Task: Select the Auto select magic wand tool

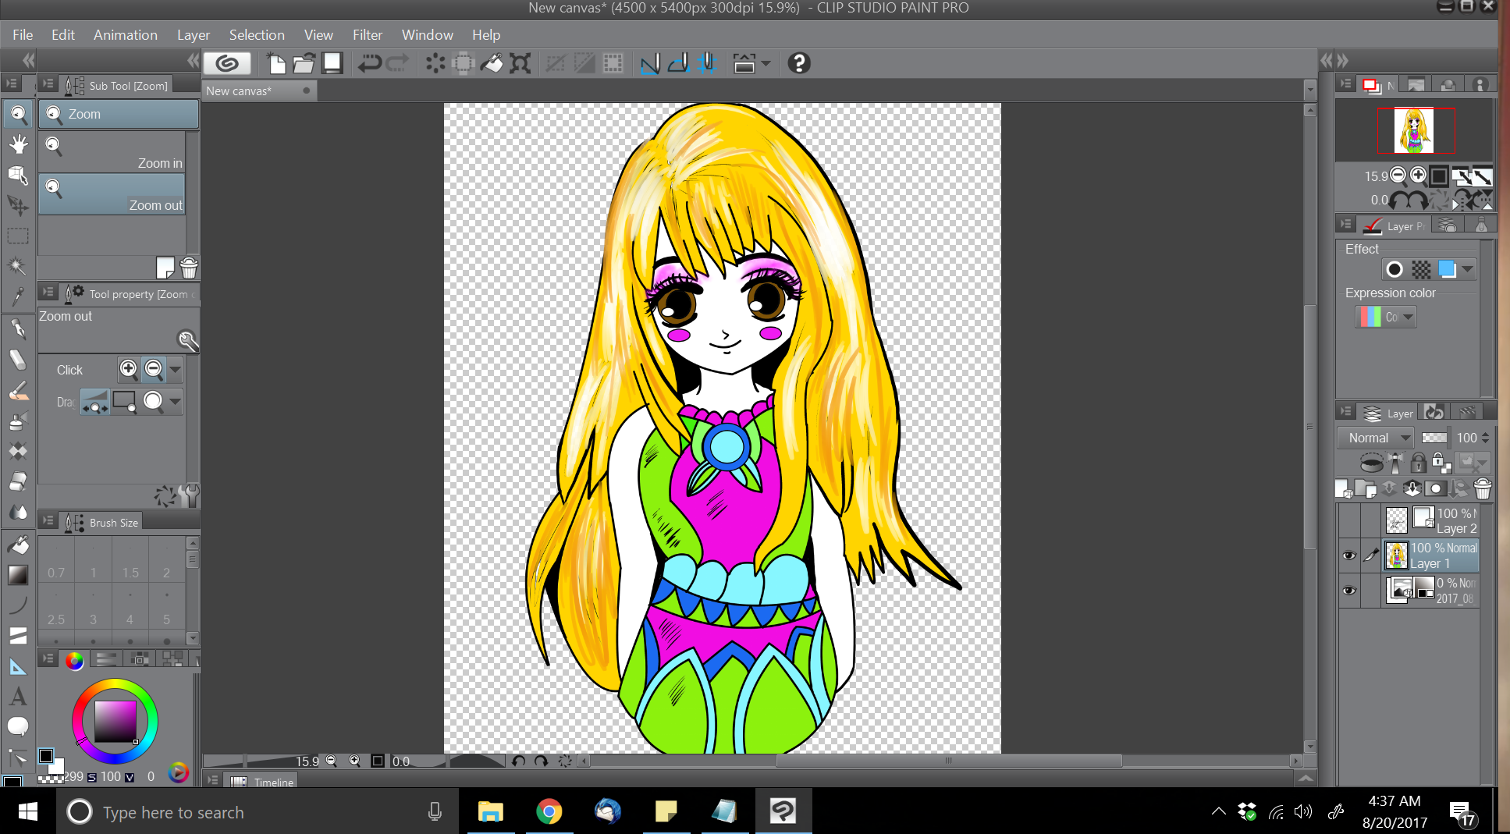Action: tap(18, 266)
